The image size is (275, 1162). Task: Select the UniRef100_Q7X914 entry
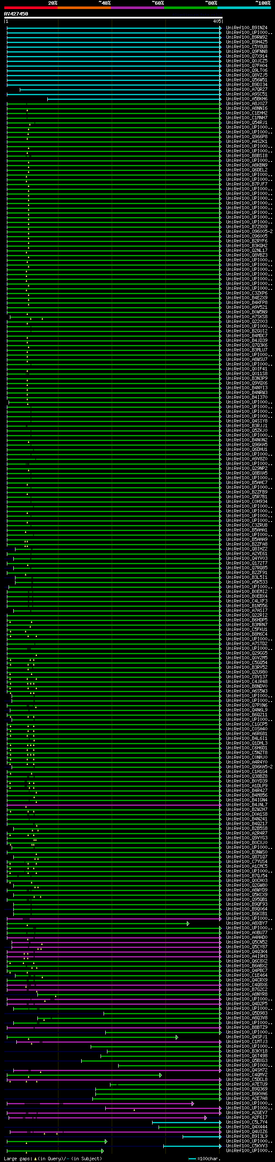click(x=247, y=56)
